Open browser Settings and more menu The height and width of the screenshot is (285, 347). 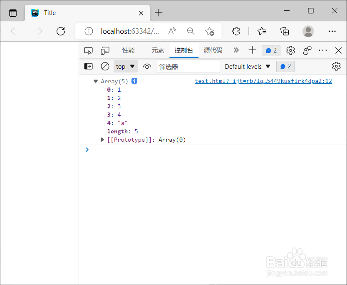coord(332,31)
